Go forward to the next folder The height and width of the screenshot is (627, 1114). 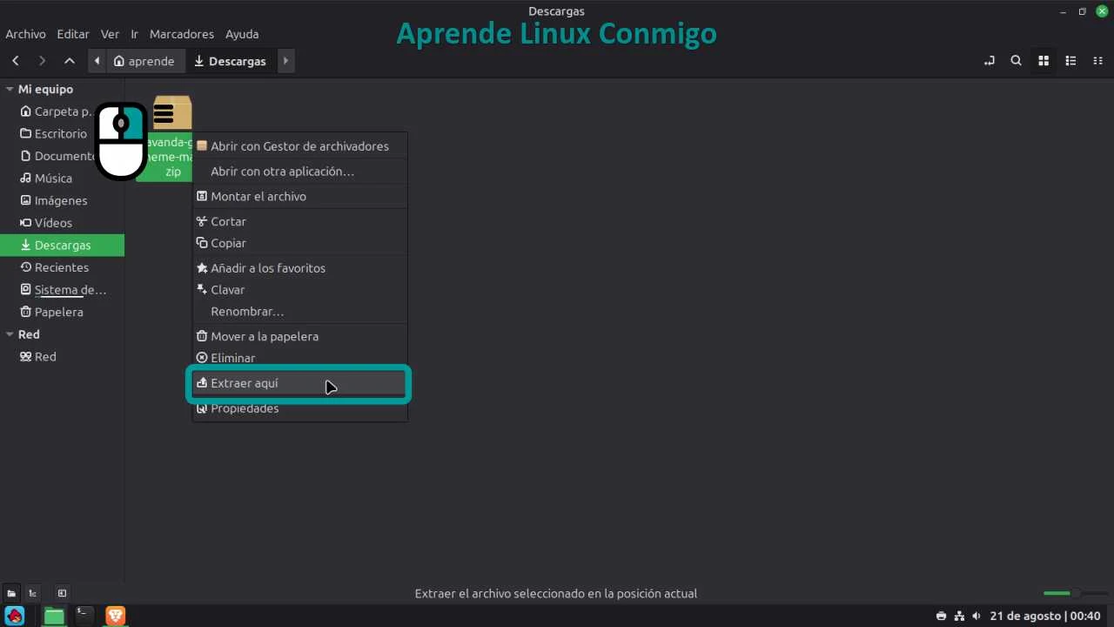point(42,61)
